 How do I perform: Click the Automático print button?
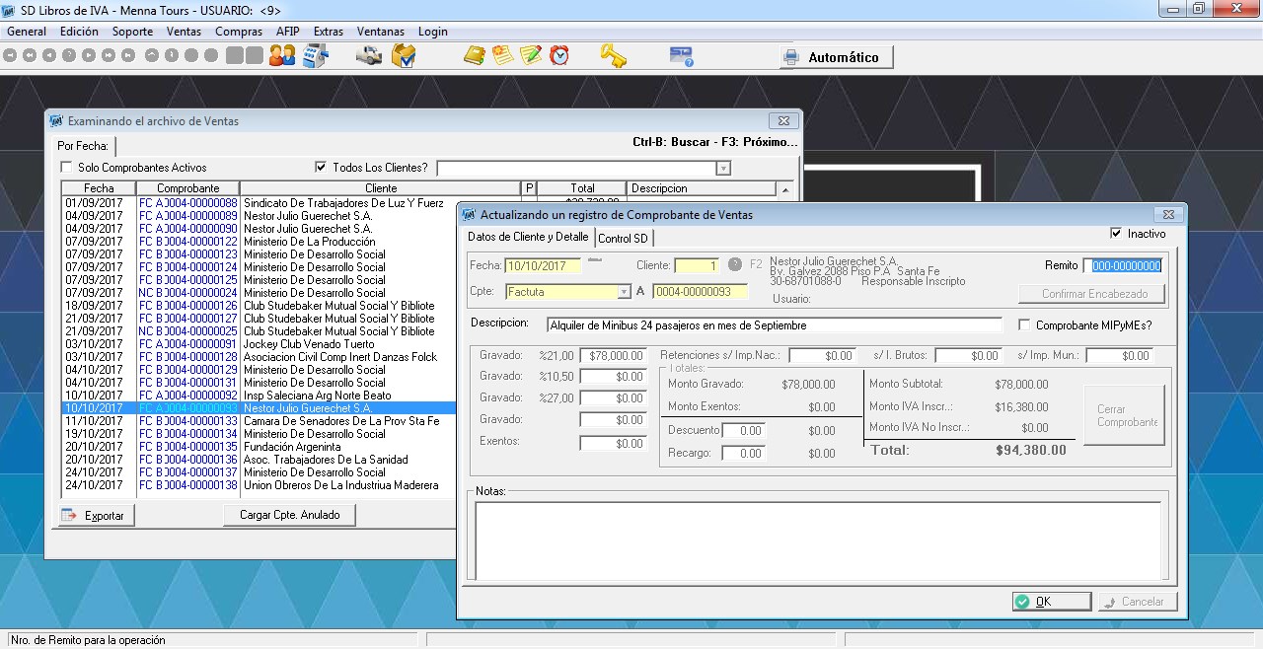[836, 57]
